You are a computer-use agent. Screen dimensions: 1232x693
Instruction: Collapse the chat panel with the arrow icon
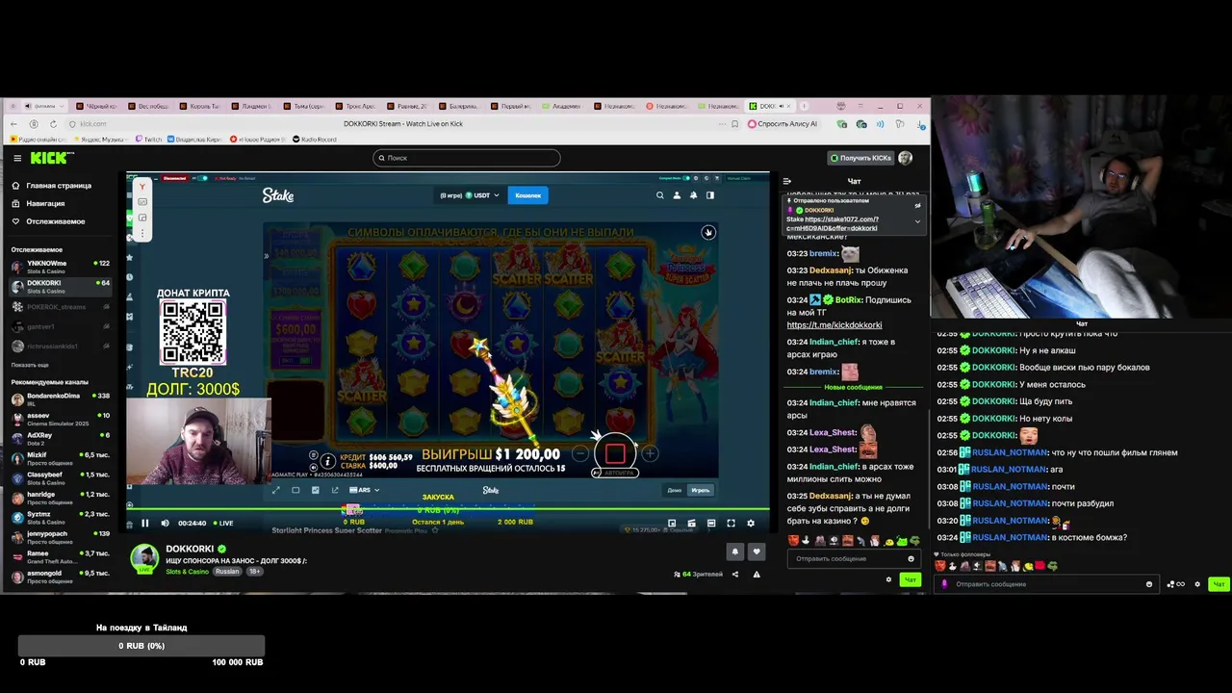pyautogui.click(x=786, y=181)
